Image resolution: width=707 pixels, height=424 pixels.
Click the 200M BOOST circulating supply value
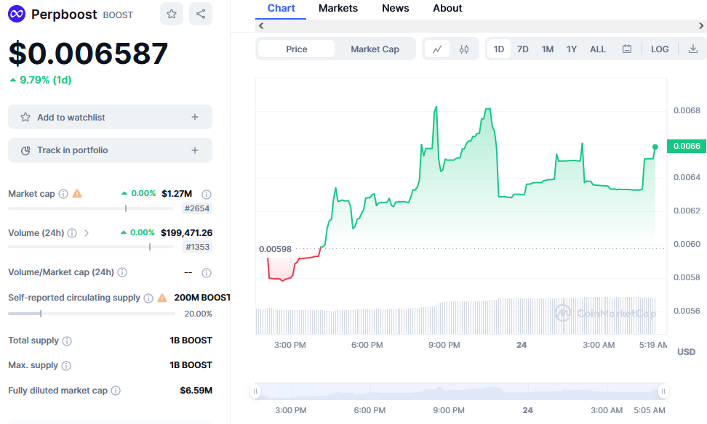(x=202, y=298)
